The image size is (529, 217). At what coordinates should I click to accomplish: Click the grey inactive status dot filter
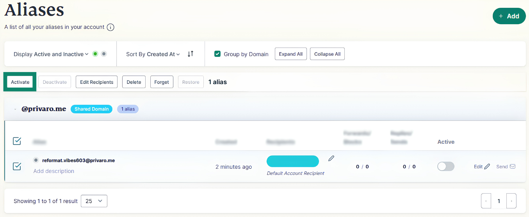pos(104,54)
